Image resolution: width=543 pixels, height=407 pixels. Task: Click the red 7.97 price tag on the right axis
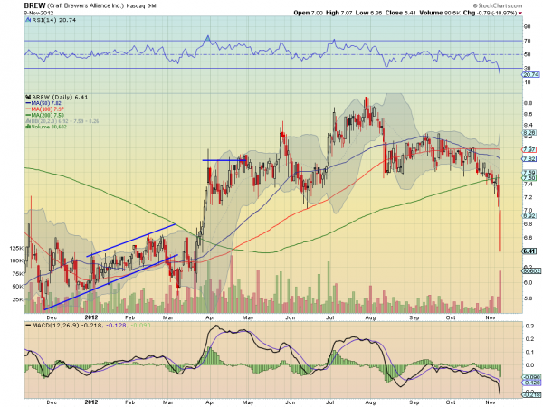[529, 150]
